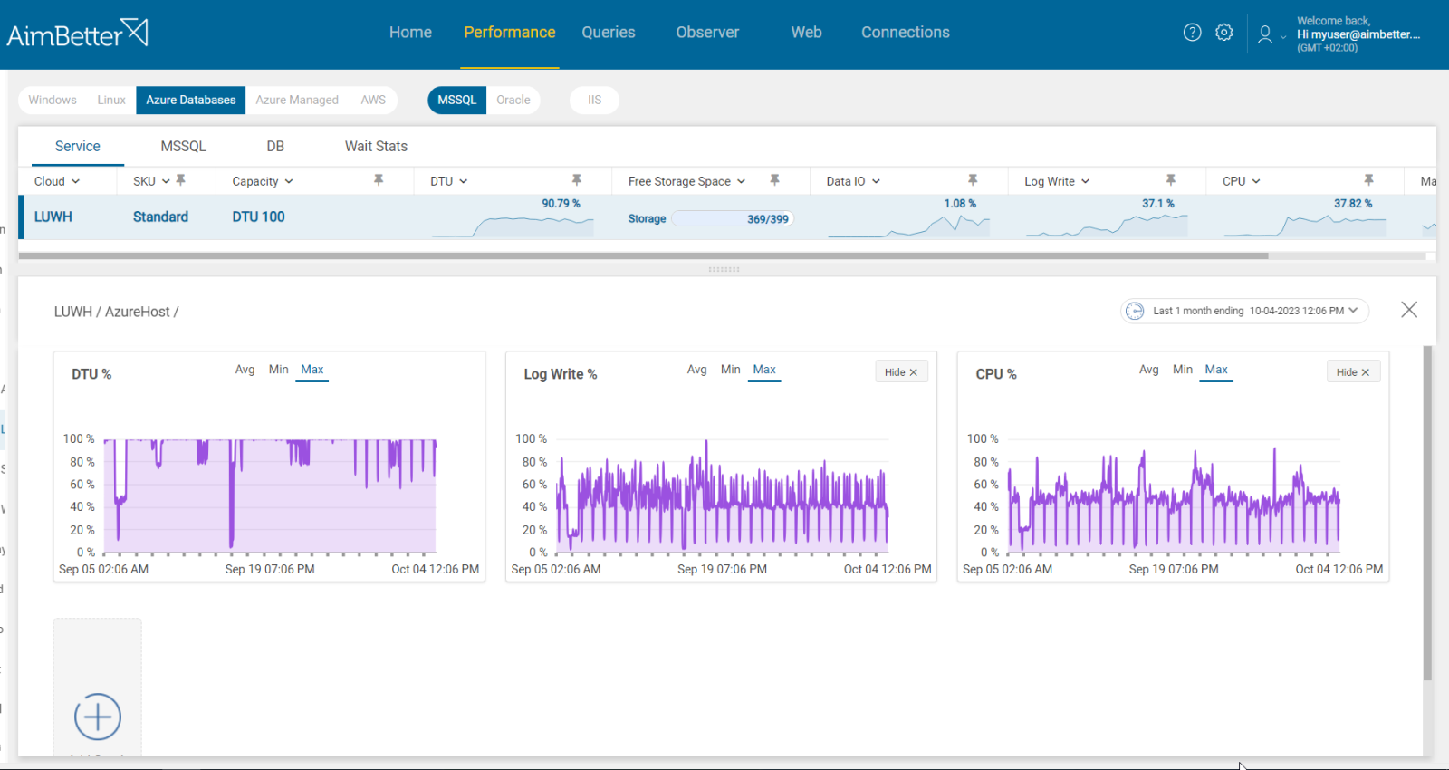Screen dimensions: 1449x770
Task: Toggle Max on CPU % chart
Action: point(1216,370)
